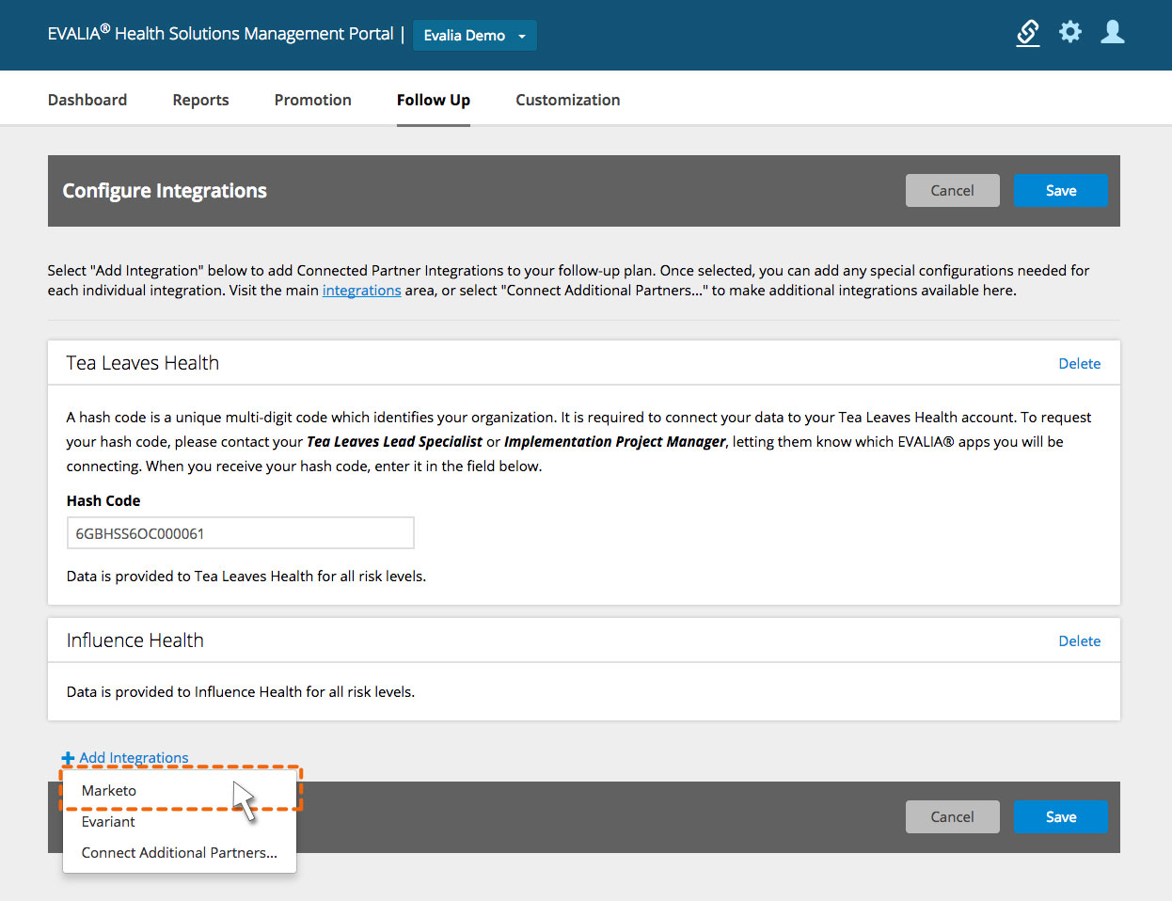Follow the integrations hyperlink in description

(x=362, y=291)
